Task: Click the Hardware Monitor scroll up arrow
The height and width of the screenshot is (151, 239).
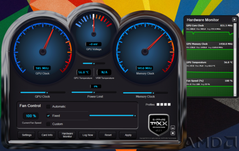Action: coord(235,24)
